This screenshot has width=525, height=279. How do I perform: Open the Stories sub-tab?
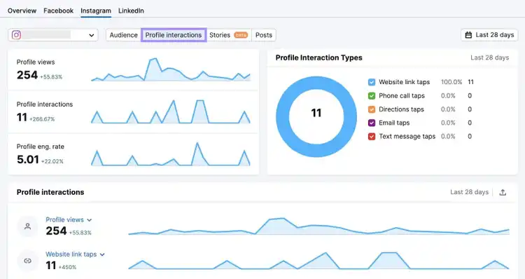(x=229, y=35)
